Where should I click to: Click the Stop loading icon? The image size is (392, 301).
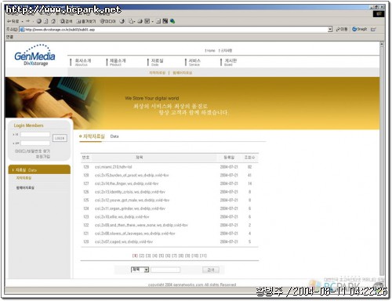coord(39,21)
